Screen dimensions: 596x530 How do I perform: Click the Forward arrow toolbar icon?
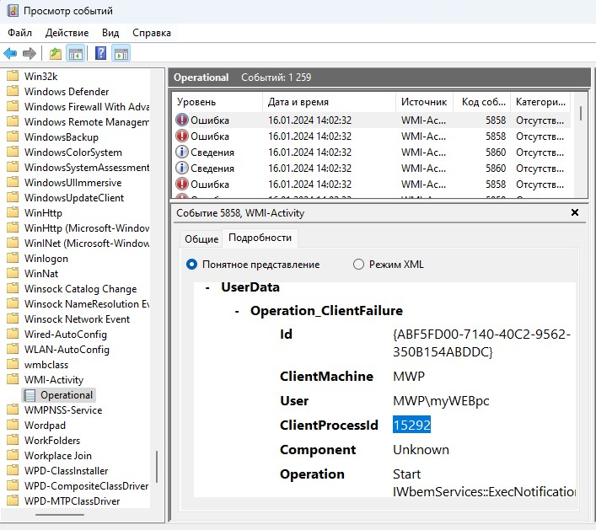[30, 54]
